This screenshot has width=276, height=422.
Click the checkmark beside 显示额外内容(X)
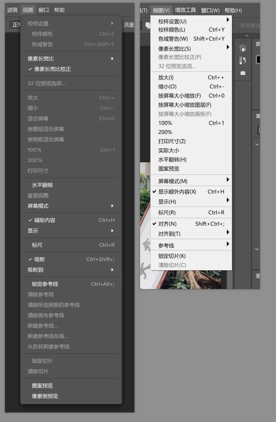tap(154, 191)
